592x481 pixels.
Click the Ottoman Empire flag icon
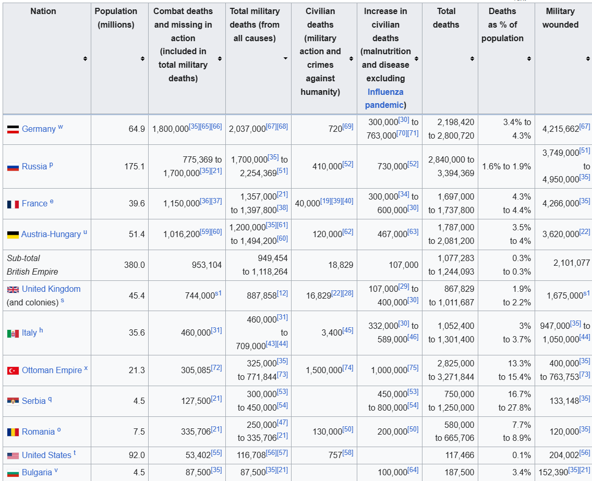(13, 371)
